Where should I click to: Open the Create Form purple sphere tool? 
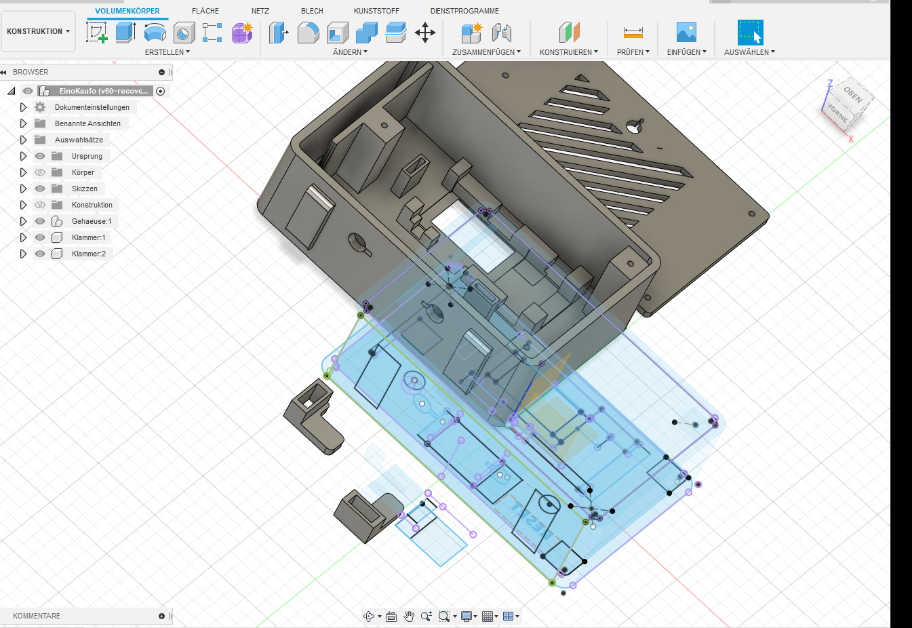pos(242,32)
